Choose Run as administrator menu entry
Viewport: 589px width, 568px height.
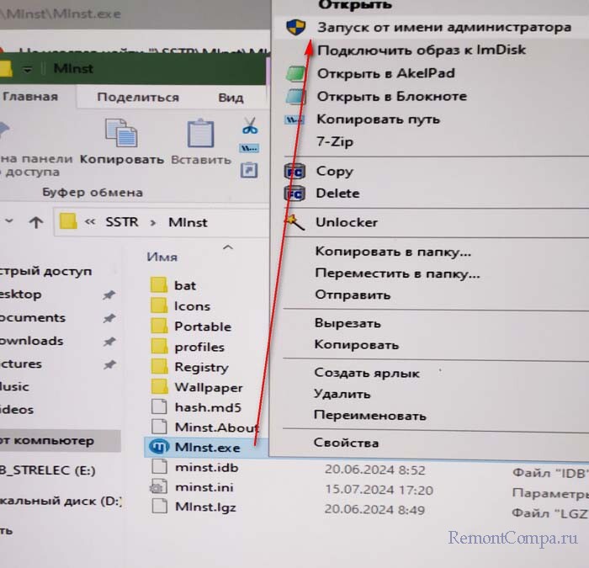click(443, 27)
